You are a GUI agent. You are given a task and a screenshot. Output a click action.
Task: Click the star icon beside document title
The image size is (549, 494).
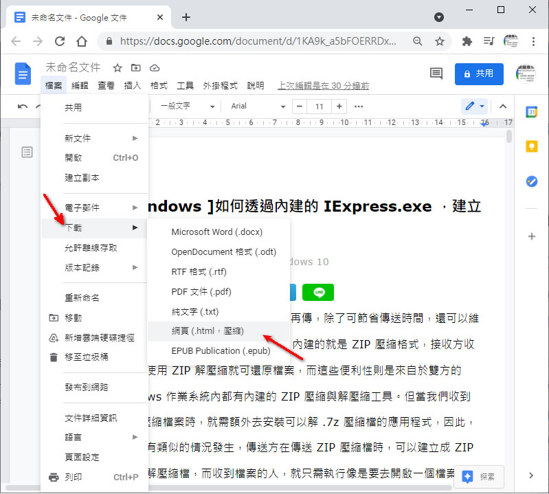point(117,67)
